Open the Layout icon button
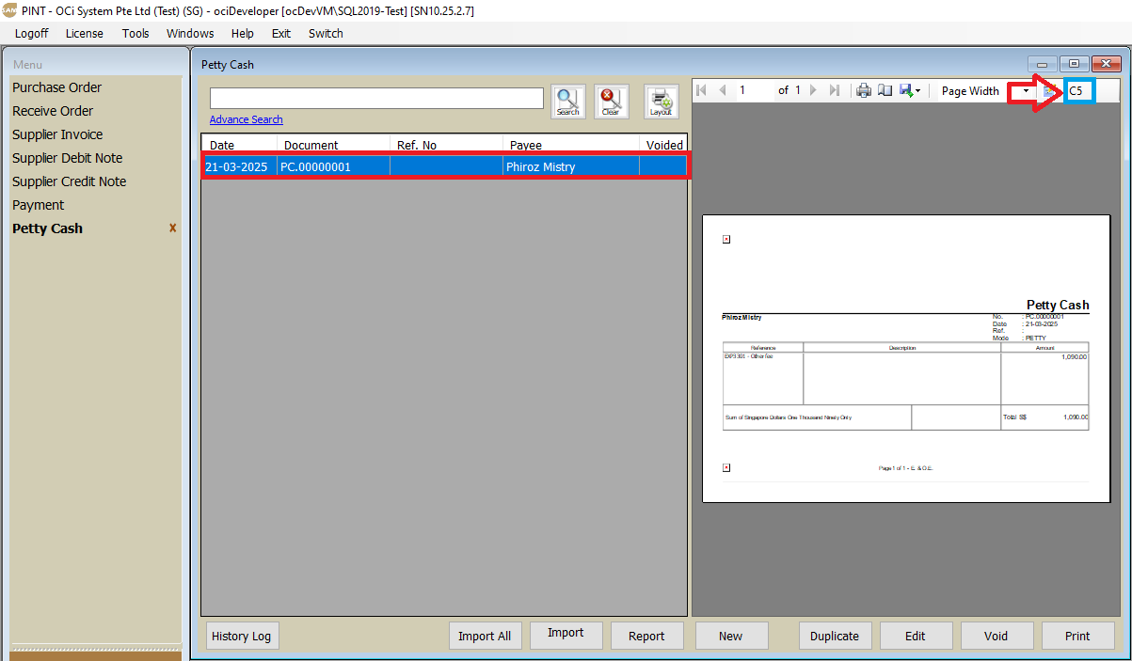This screenshot has width=1132, height=661. pos(661,102)
